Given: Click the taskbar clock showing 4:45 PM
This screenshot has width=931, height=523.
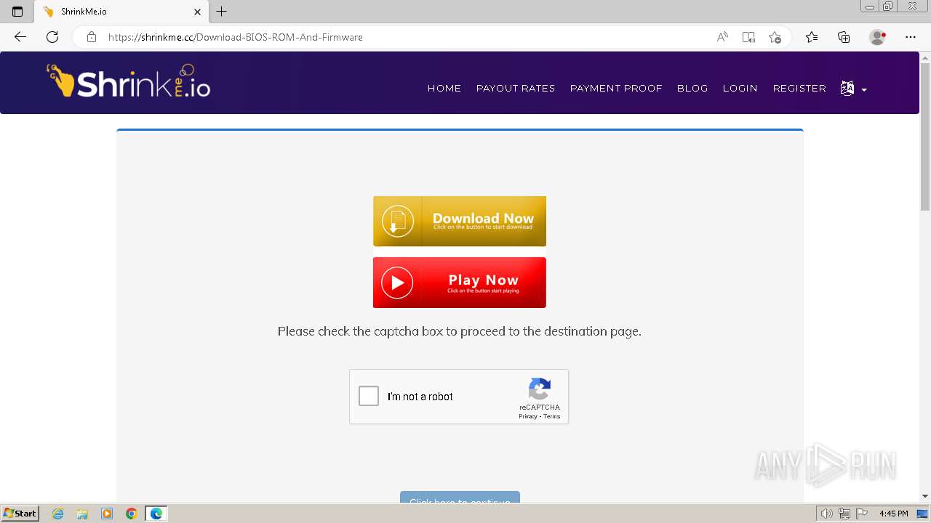Looking at the screenshot, I should (x=893, y=514).
